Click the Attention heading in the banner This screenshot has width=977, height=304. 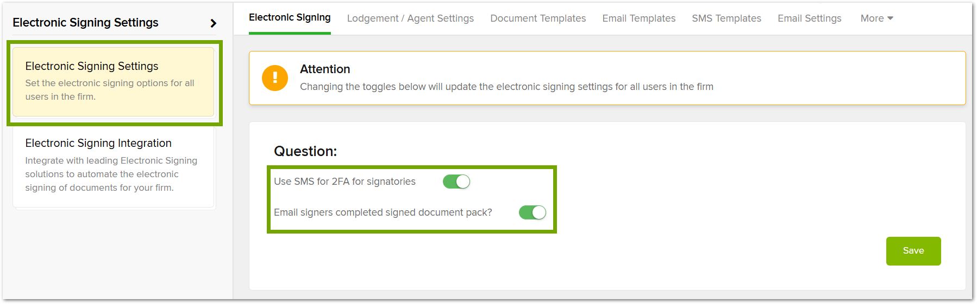pos(325,69)
